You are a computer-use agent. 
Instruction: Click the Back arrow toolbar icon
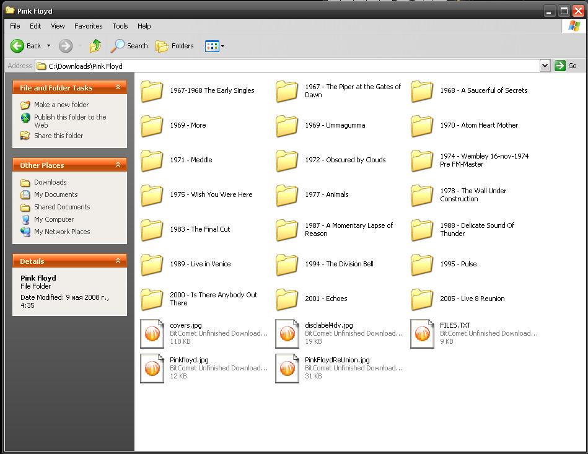click(x=17, y=46)
